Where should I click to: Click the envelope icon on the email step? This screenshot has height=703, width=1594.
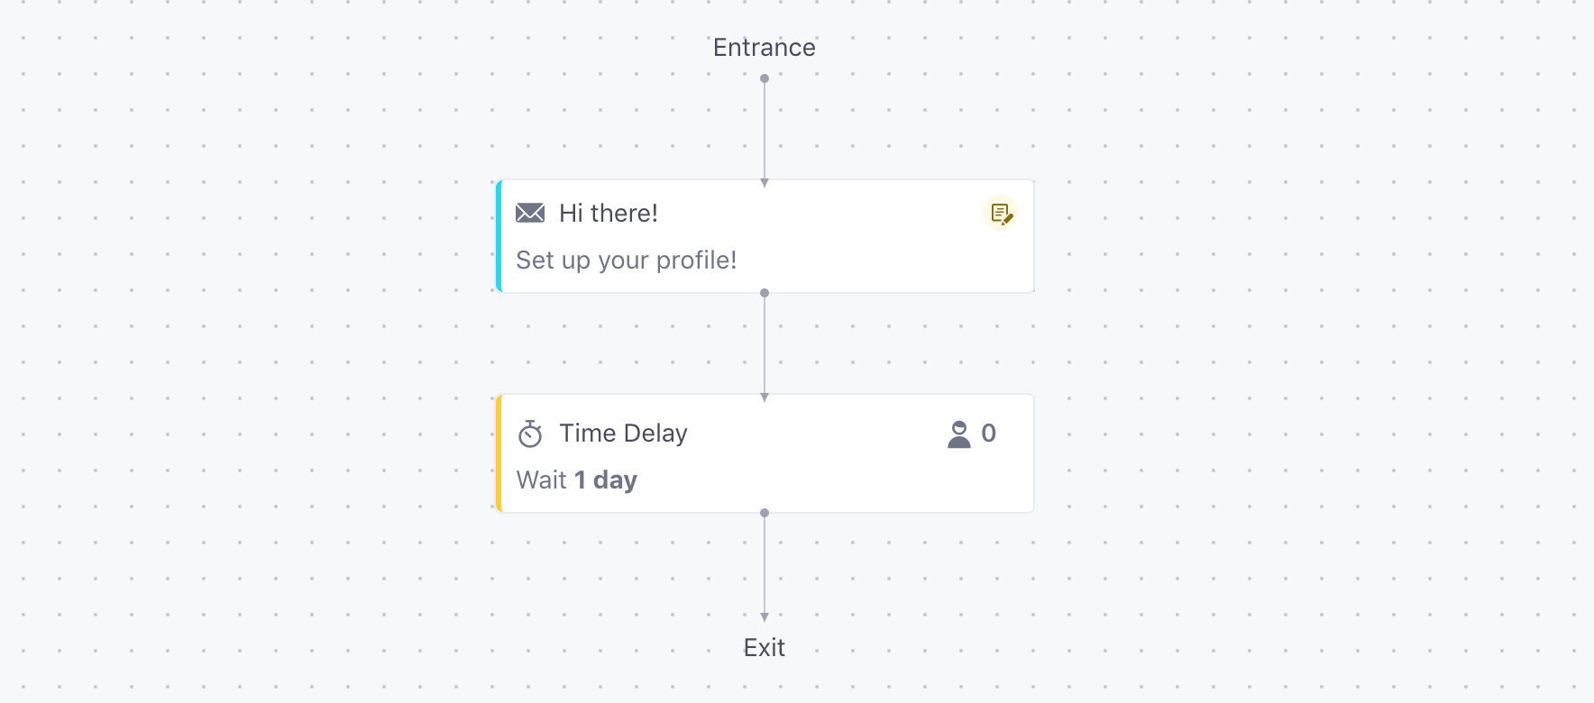[x=530, y=214]
